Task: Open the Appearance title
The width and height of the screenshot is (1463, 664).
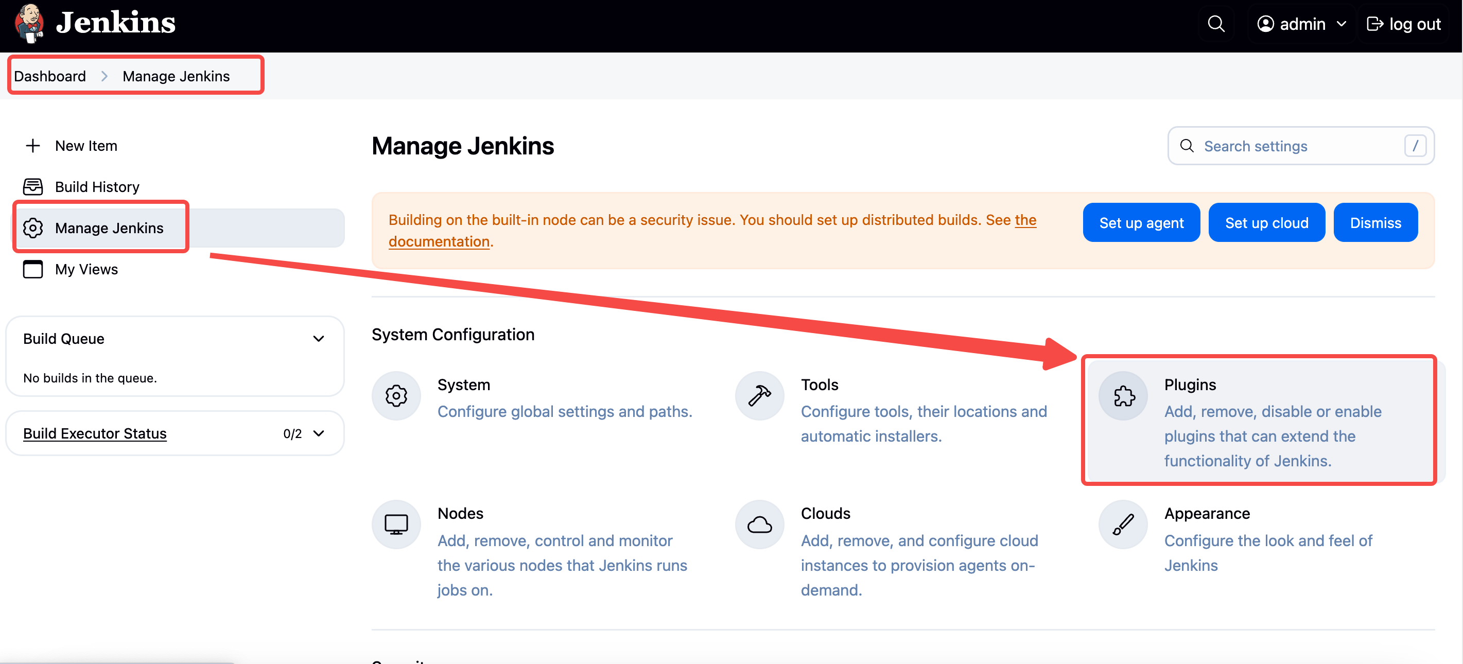Action: tap(1207, 514)
